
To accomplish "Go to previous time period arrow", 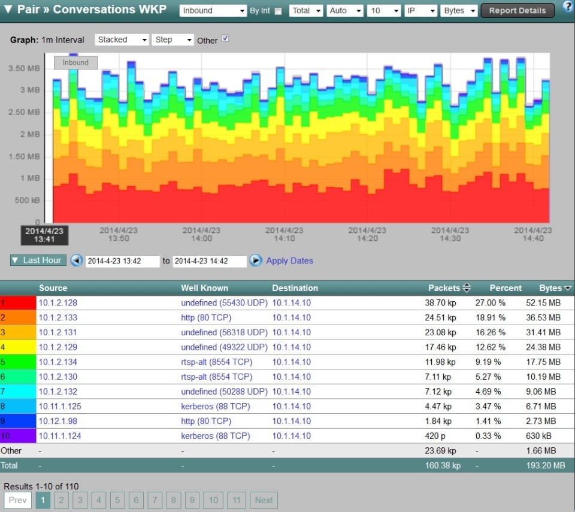I will pos(76,260).
